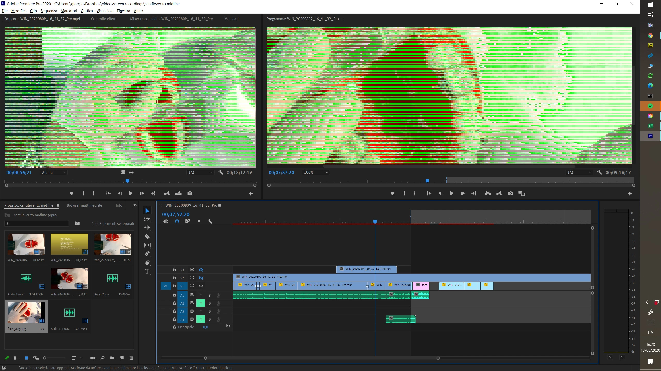This screenshot has width=661, height=371.
Task: Expand the Project panel overflow chevrons
Action: pyautogui.click(x=135, y=205)
